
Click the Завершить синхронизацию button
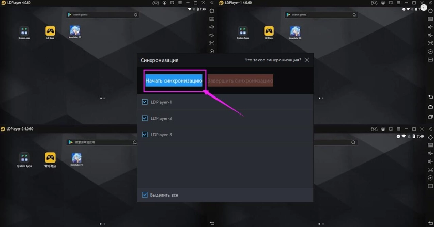[240, 81]
